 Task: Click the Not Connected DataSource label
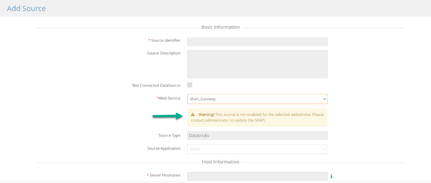click(156, 85)
